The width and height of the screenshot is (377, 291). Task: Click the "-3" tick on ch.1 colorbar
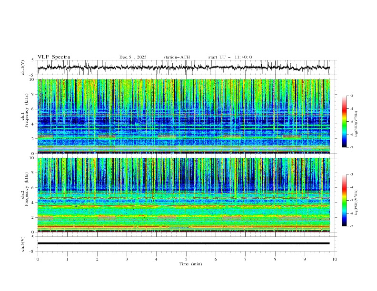click(351, 96)
